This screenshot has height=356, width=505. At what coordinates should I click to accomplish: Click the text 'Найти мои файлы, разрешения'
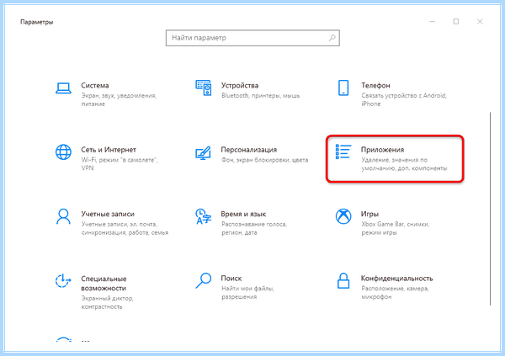[x=247, y=293]
